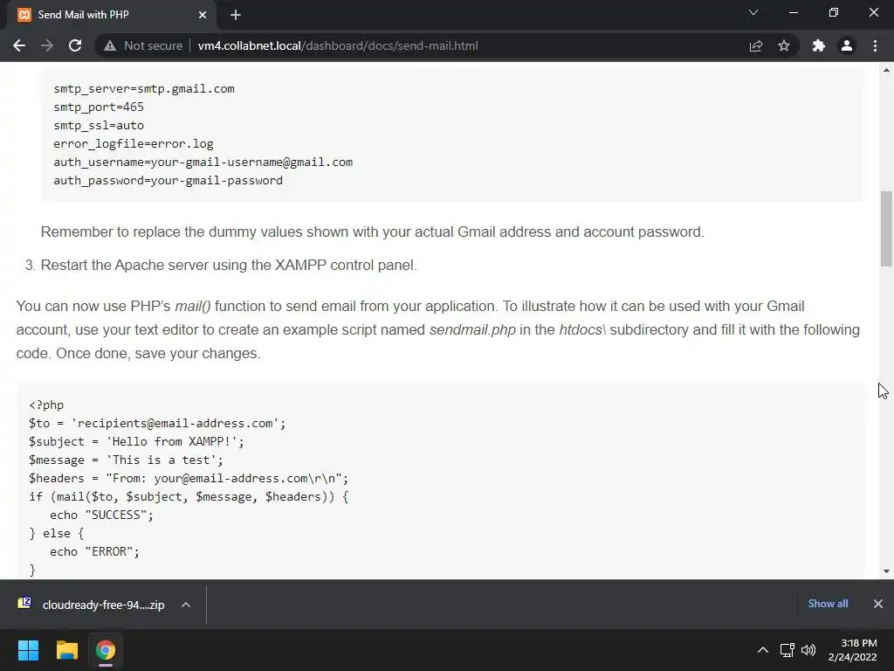Go back to the previous page

(x=19, y=45)
